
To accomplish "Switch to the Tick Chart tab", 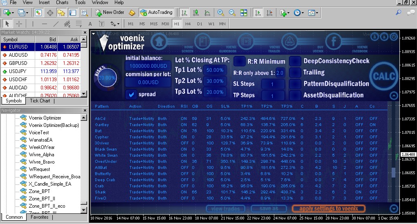I will (40, 101).
